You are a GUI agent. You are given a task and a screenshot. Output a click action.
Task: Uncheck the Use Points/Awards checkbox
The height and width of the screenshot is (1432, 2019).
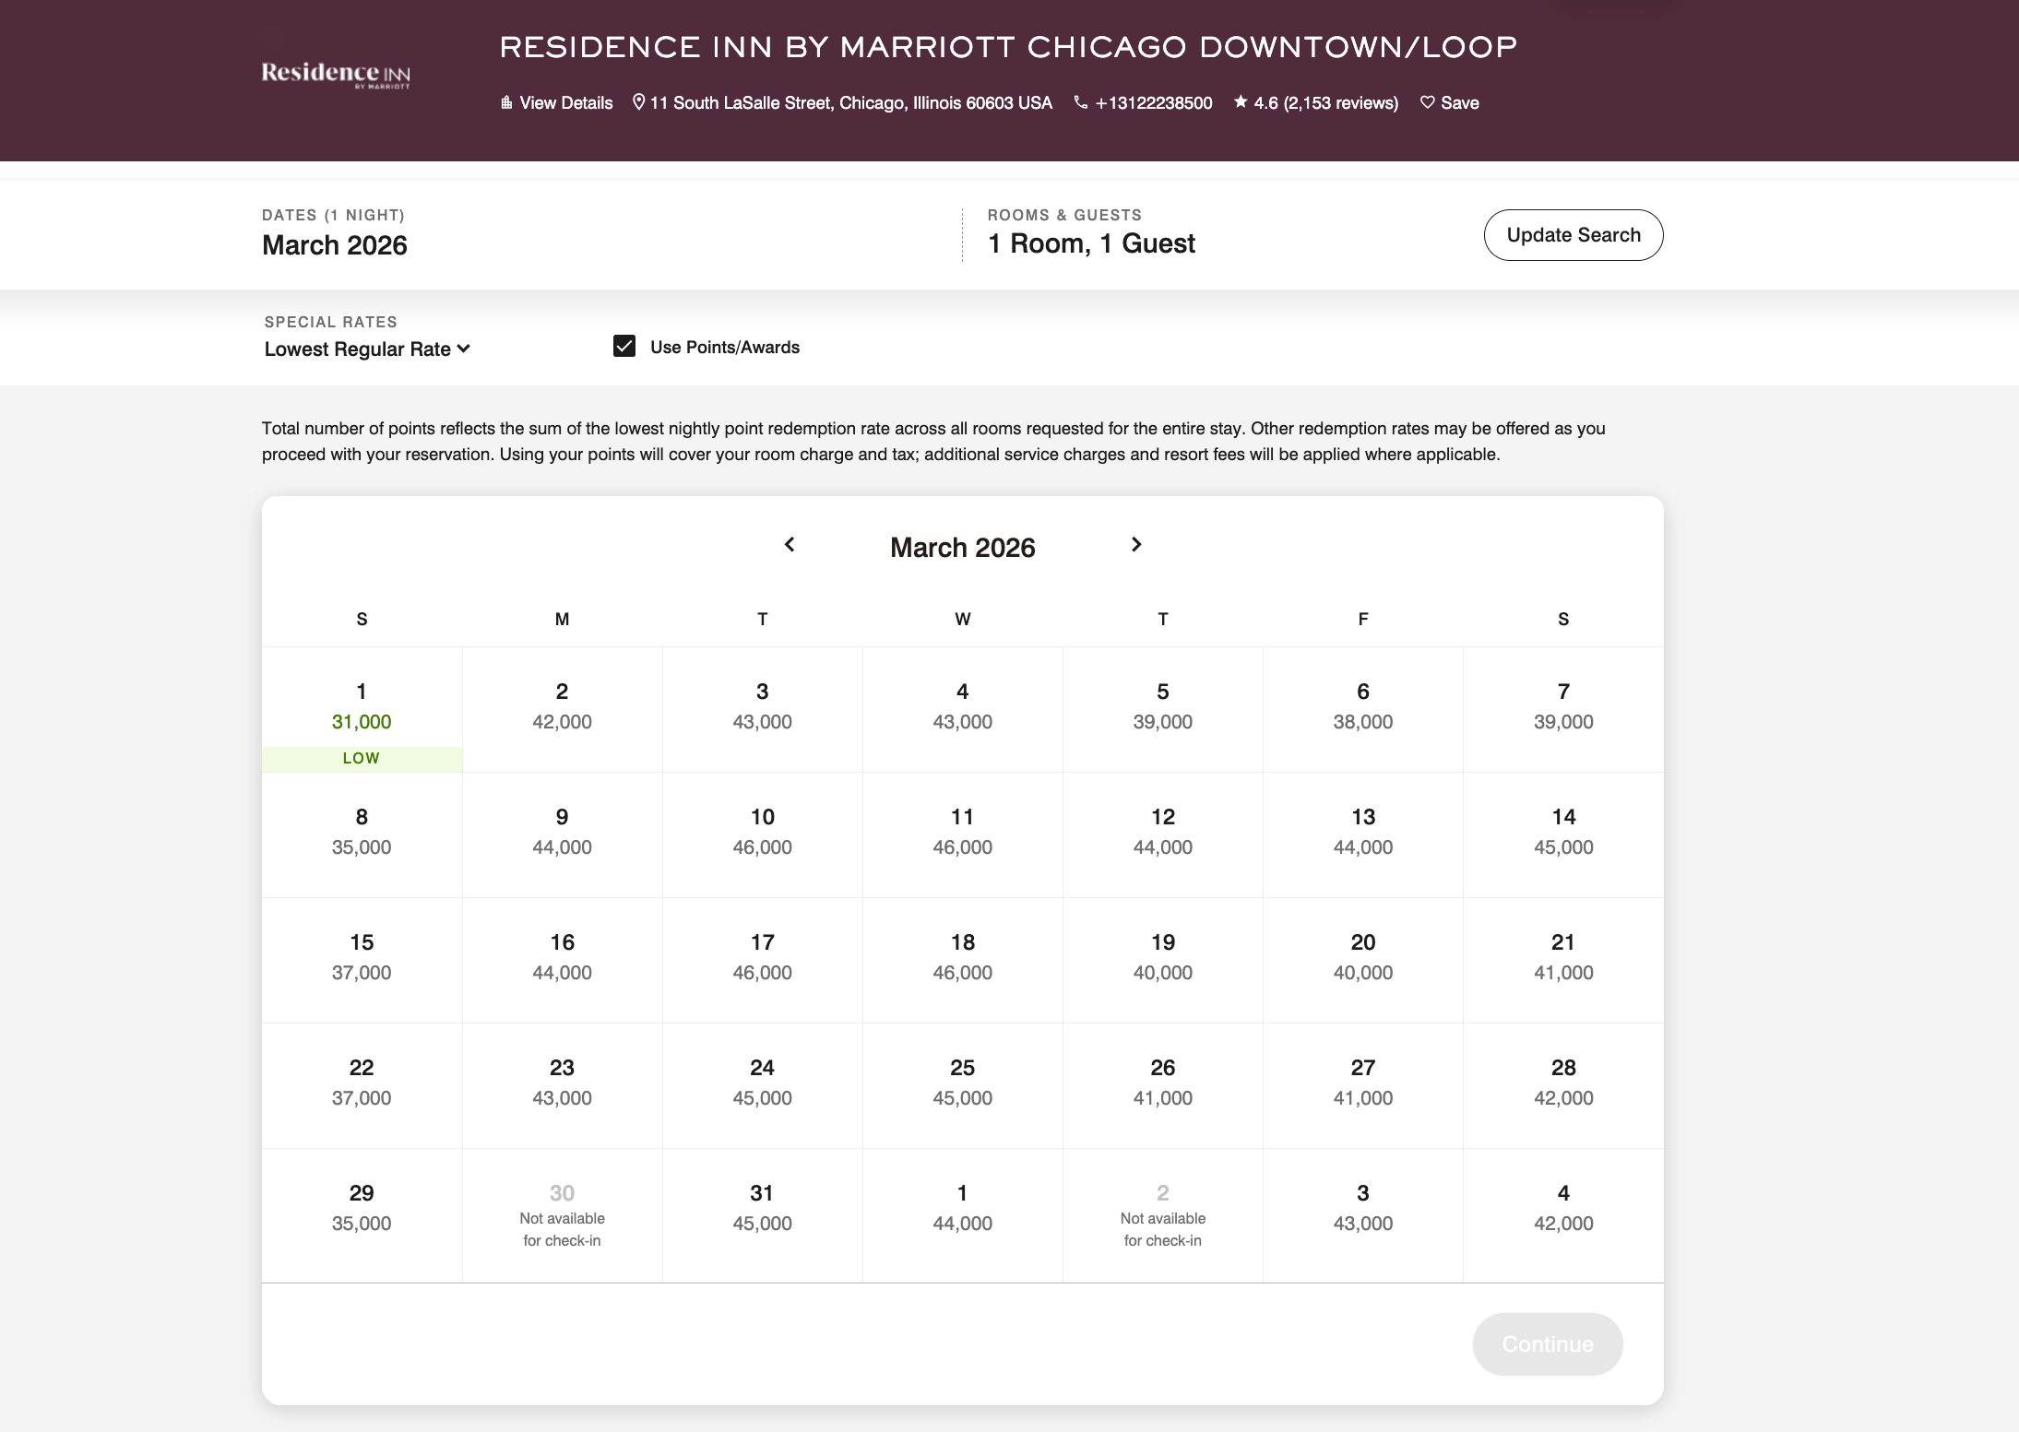[624, 347]
